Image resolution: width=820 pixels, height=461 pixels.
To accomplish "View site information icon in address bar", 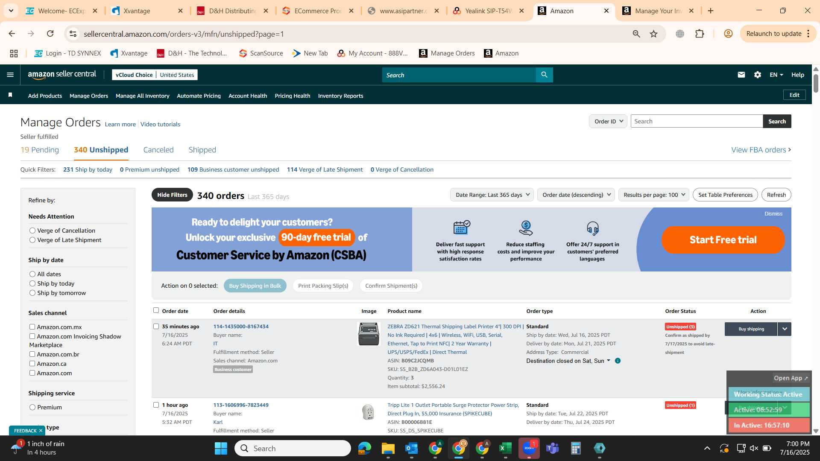I will coord(73,34).
